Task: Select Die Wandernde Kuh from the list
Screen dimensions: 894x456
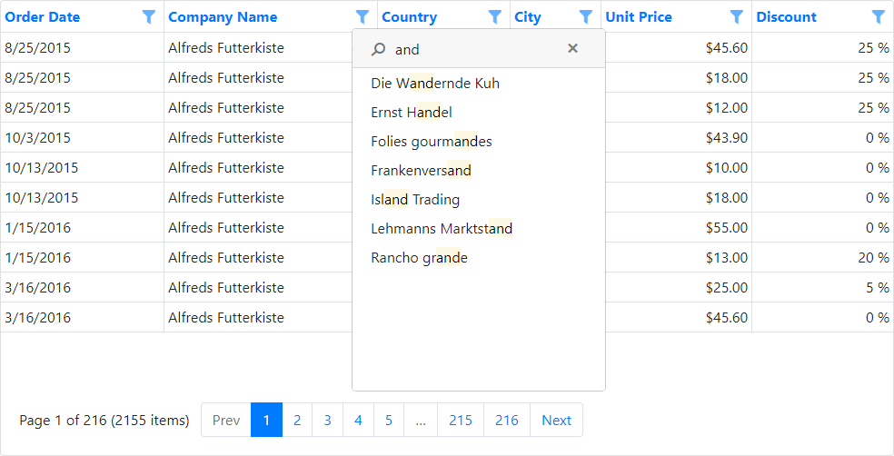Action: click(434, 84)
